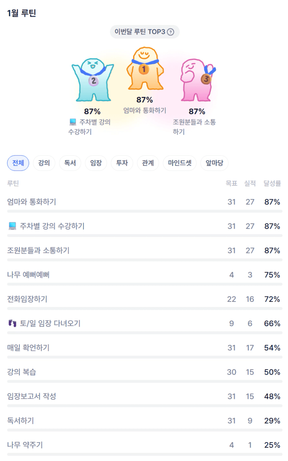The width and height of the screenshot is (288, 461).
Task: Open the 앞마당 filter tab
Action: tap(214, 163)
